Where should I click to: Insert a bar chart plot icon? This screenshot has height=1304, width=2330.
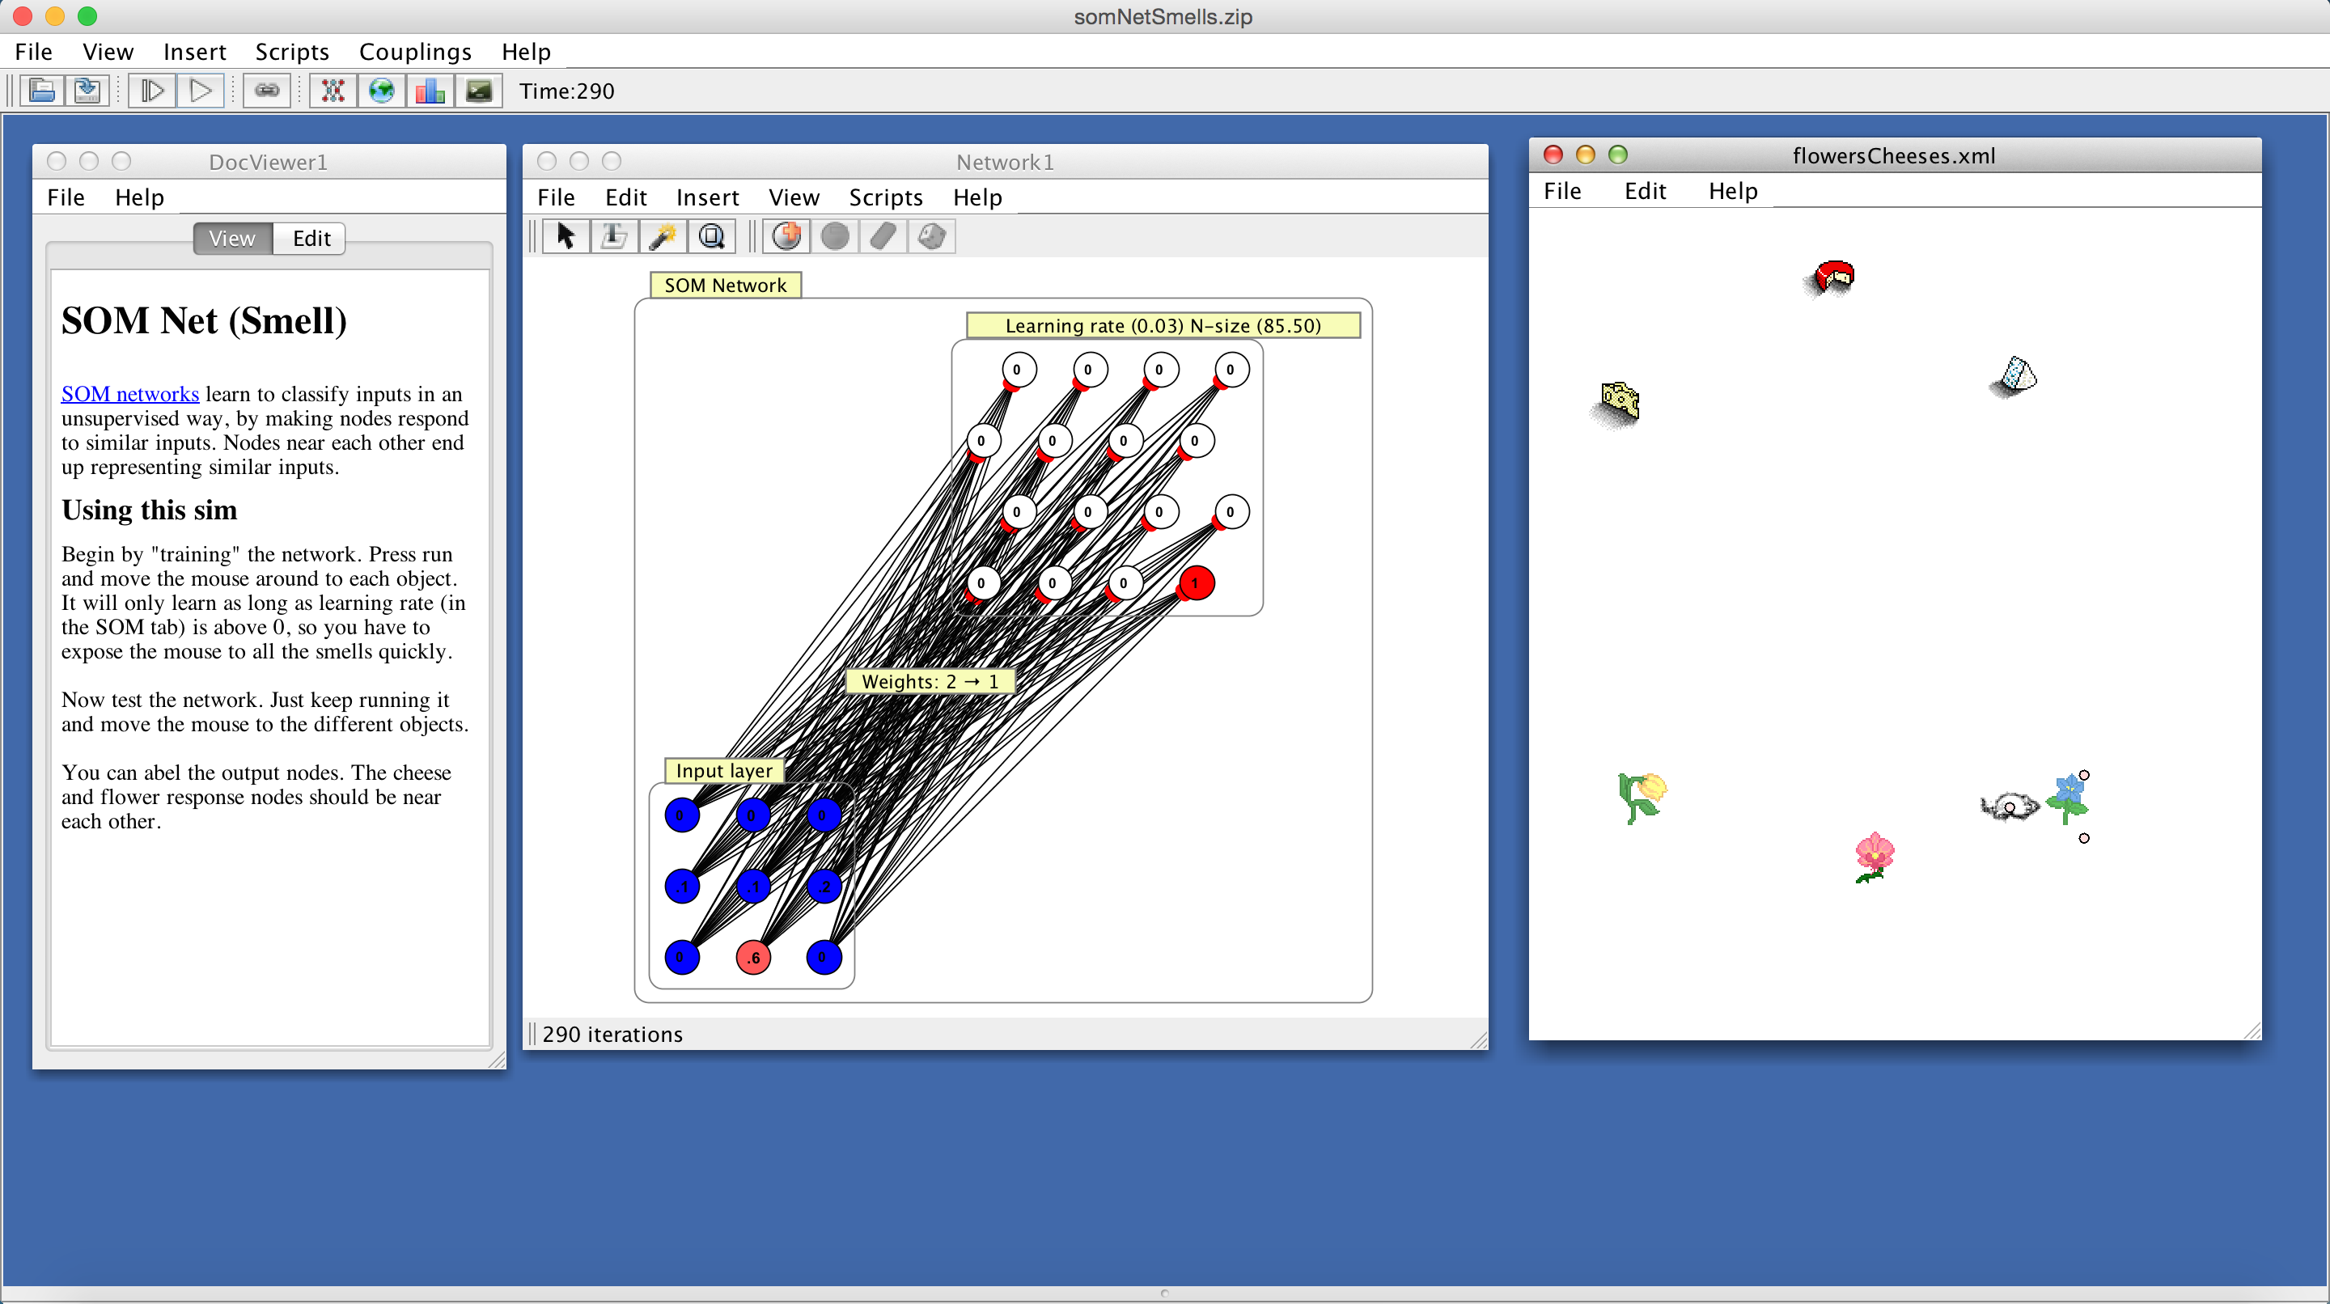pyautogui.click(x=430, y=91)
